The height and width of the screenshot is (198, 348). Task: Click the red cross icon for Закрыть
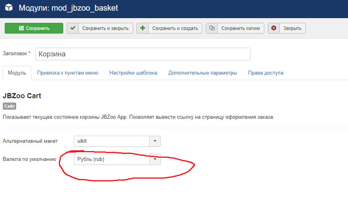click(274, 28)
